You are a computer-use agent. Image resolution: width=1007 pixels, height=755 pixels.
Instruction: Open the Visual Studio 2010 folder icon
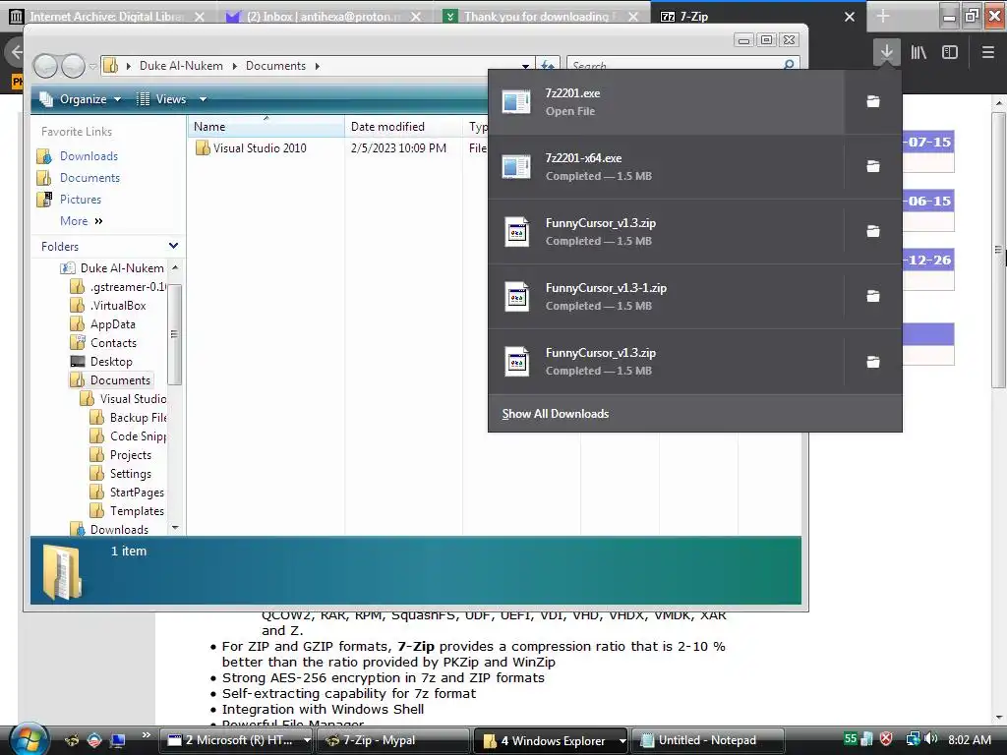pos(203,148)
